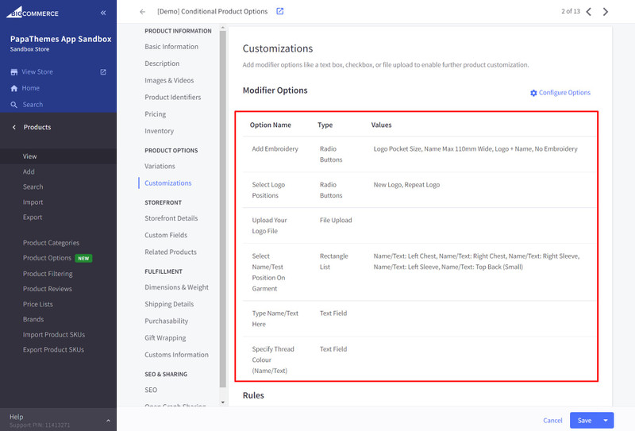Viewport: 635px width, 431px height.
Task: Click the Cancel link
Action: (x=552, y=420)
